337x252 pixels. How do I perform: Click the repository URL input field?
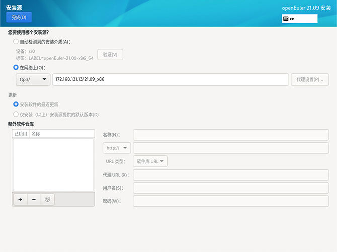pos(231,148)
